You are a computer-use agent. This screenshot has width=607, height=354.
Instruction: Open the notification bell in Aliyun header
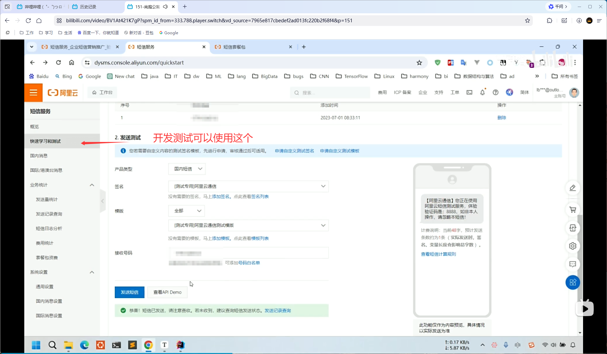click(483, 92)
